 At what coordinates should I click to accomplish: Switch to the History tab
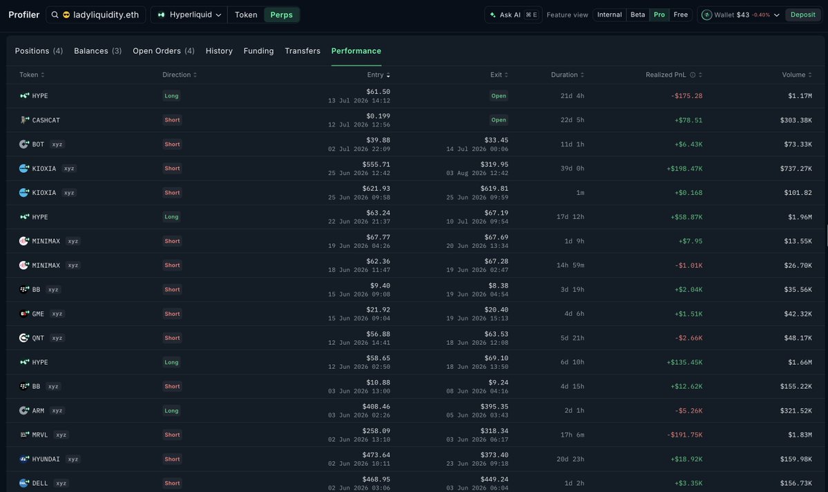click(x=219, y=50)
